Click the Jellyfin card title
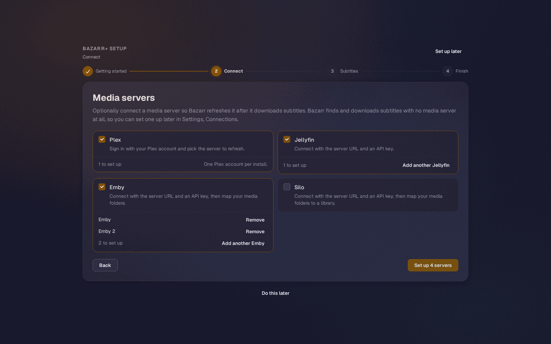 point(304,140)
